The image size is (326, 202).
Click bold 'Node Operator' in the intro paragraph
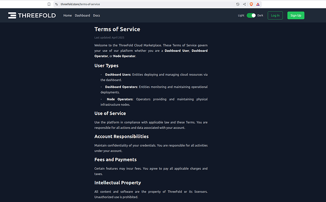[124, 56]
